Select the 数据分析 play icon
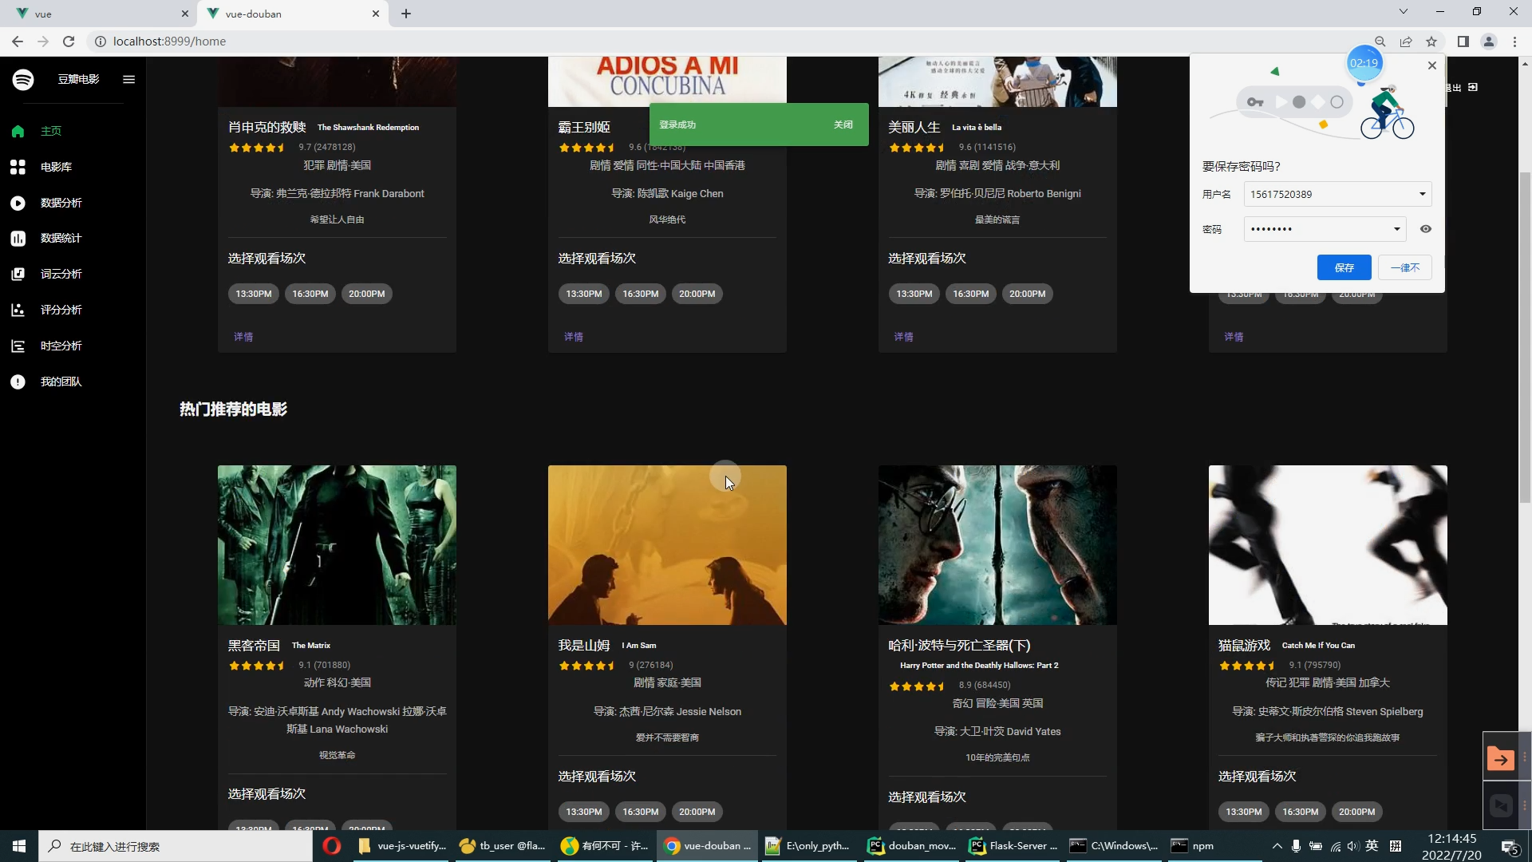The width and height of the screenshot is (1532, 862). tap(18, 203)
